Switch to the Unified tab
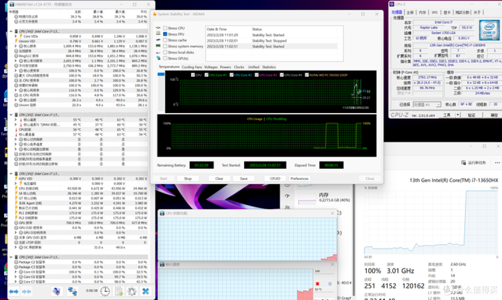502x300 pixels. [254, 67]
